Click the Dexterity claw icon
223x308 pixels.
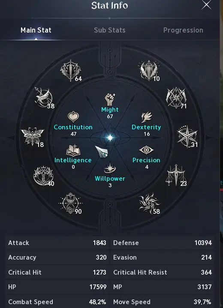pos(147,117)
